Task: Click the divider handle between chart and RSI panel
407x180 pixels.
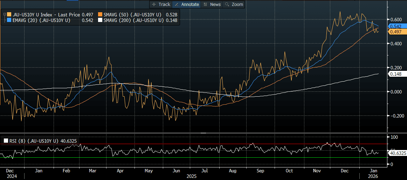Action: [203, 133]
